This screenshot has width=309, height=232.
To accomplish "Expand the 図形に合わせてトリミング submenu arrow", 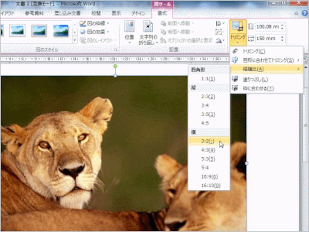I will 299,60.
